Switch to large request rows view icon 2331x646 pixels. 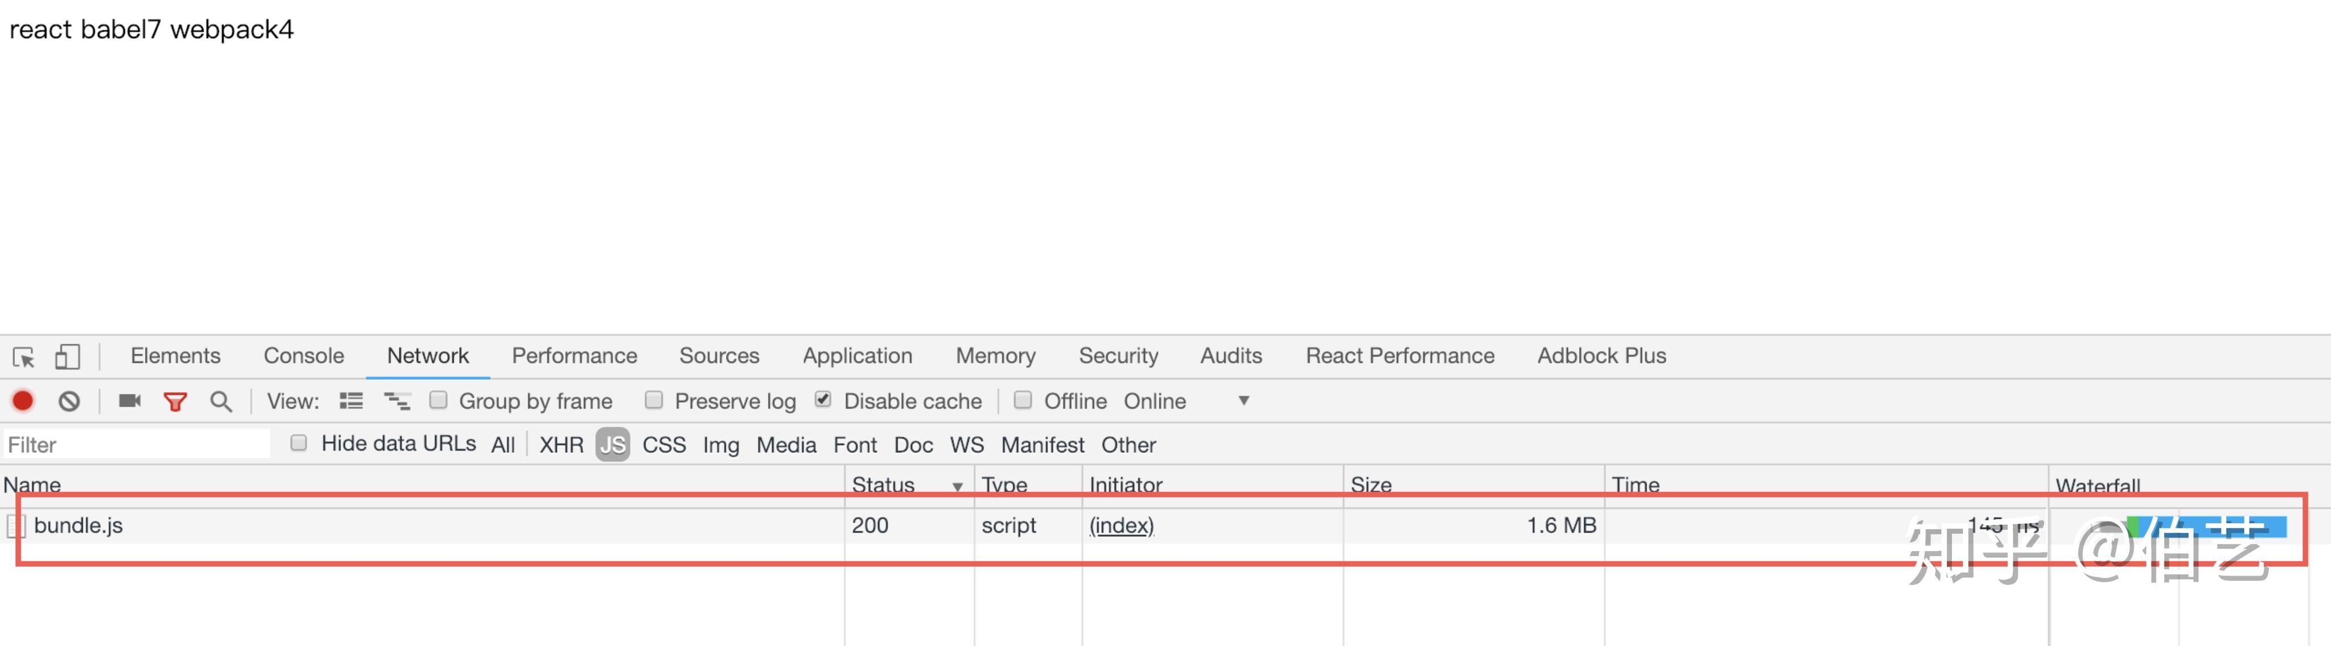point(351,401)
